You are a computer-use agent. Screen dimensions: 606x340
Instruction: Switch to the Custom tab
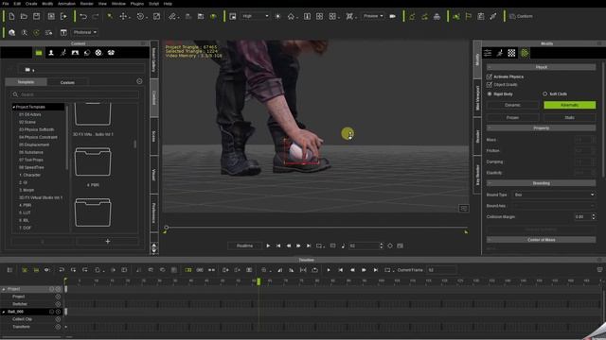(x=67, y=82)
